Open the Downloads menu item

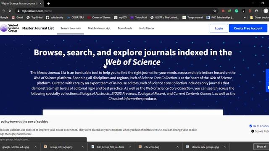[125, 28]
